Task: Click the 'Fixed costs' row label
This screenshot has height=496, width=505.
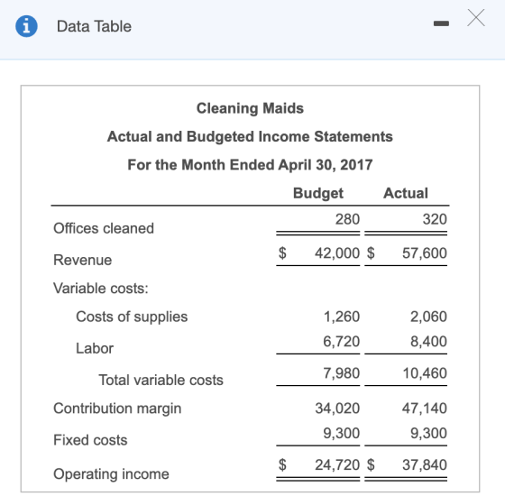Action: click(x=90, y=440)
